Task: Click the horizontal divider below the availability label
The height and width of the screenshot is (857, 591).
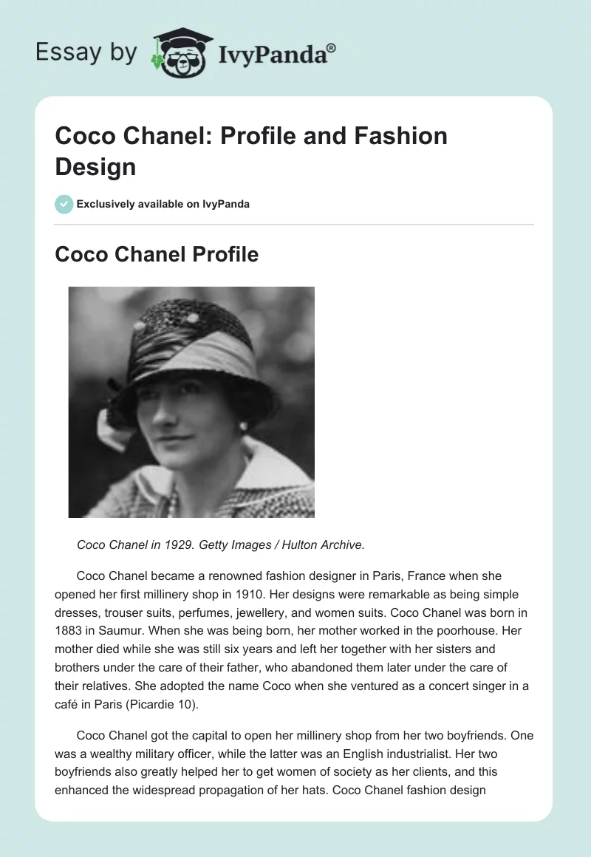Action: click(294, 225)
